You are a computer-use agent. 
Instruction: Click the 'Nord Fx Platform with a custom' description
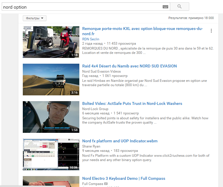click(x=146, y=158)
